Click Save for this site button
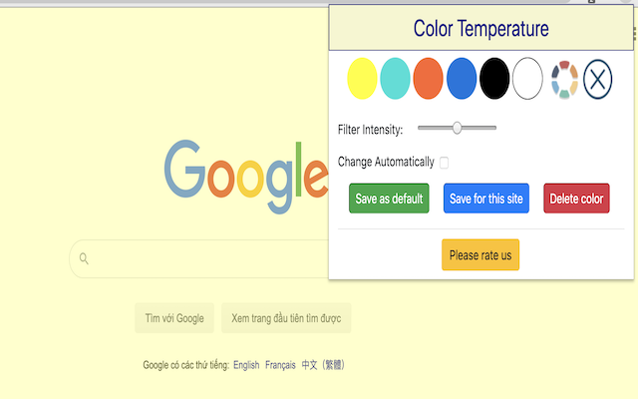 point(486,199)
